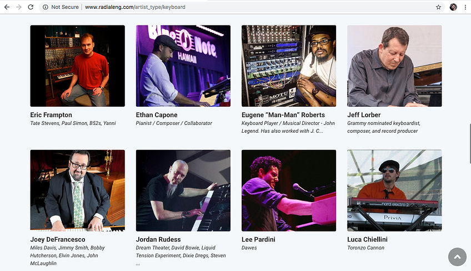View Not Secure site information icon

46,7
